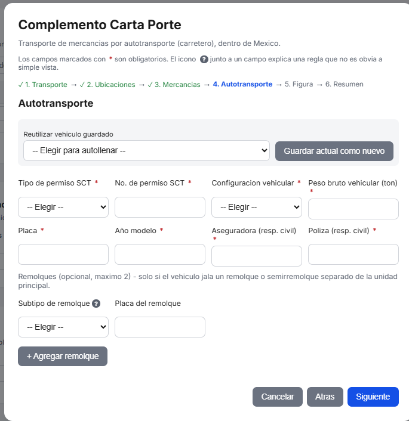
Task: Click the Cancelar button
Action: pos(278,397)
